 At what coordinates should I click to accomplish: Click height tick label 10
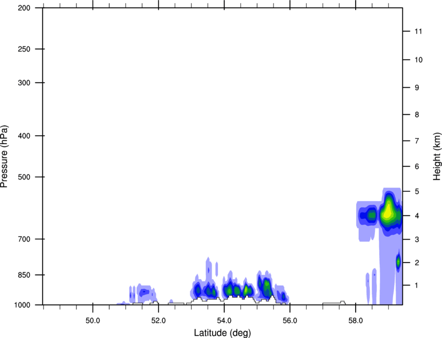[418, 60]
